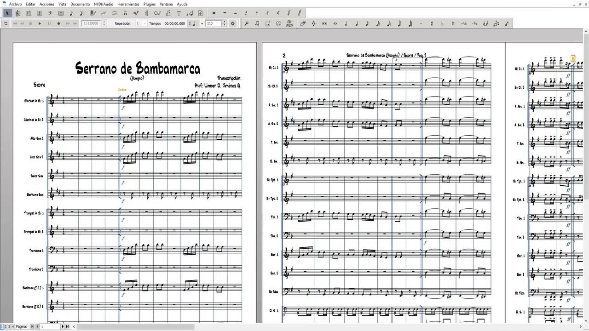Screen dimensions: 589x331
Task: Select the Smart Shape slur tool
Action: coord(115,13)
